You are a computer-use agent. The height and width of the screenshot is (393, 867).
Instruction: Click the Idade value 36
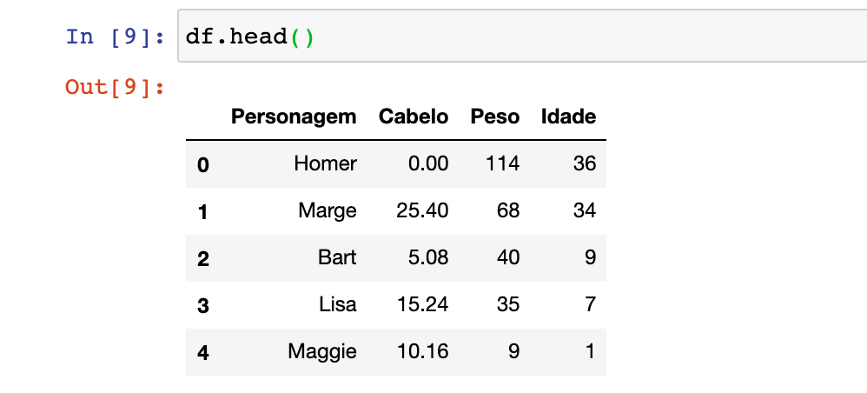pyautogui.click(x=584, y=163)
